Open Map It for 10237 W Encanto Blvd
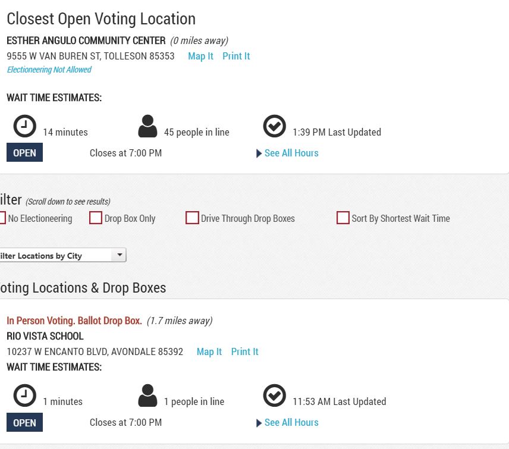 (209, 351)
